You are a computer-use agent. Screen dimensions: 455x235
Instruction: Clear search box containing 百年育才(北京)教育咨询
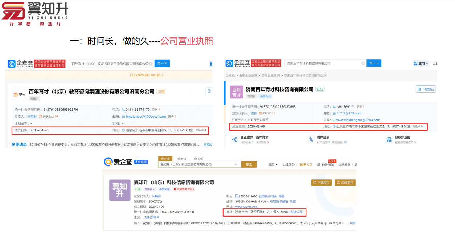[x=151, y=63]
